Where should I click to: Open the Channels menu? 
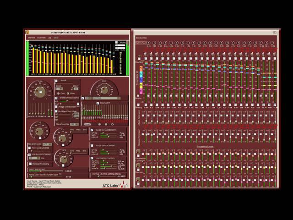pos(41,38)
